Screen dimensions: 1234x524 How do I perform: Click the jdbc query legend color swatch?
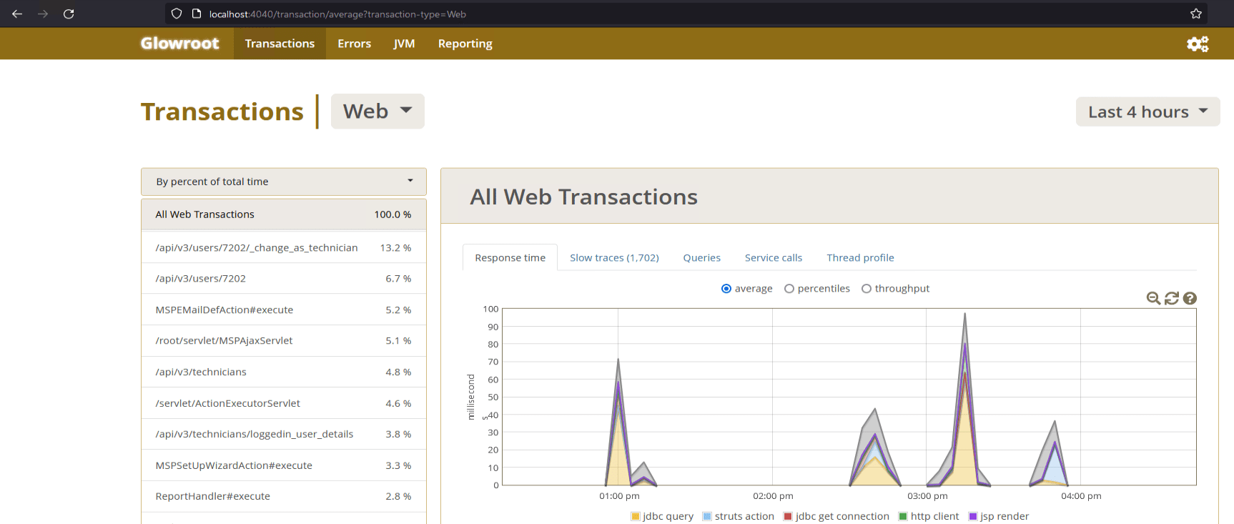point(636,516)
